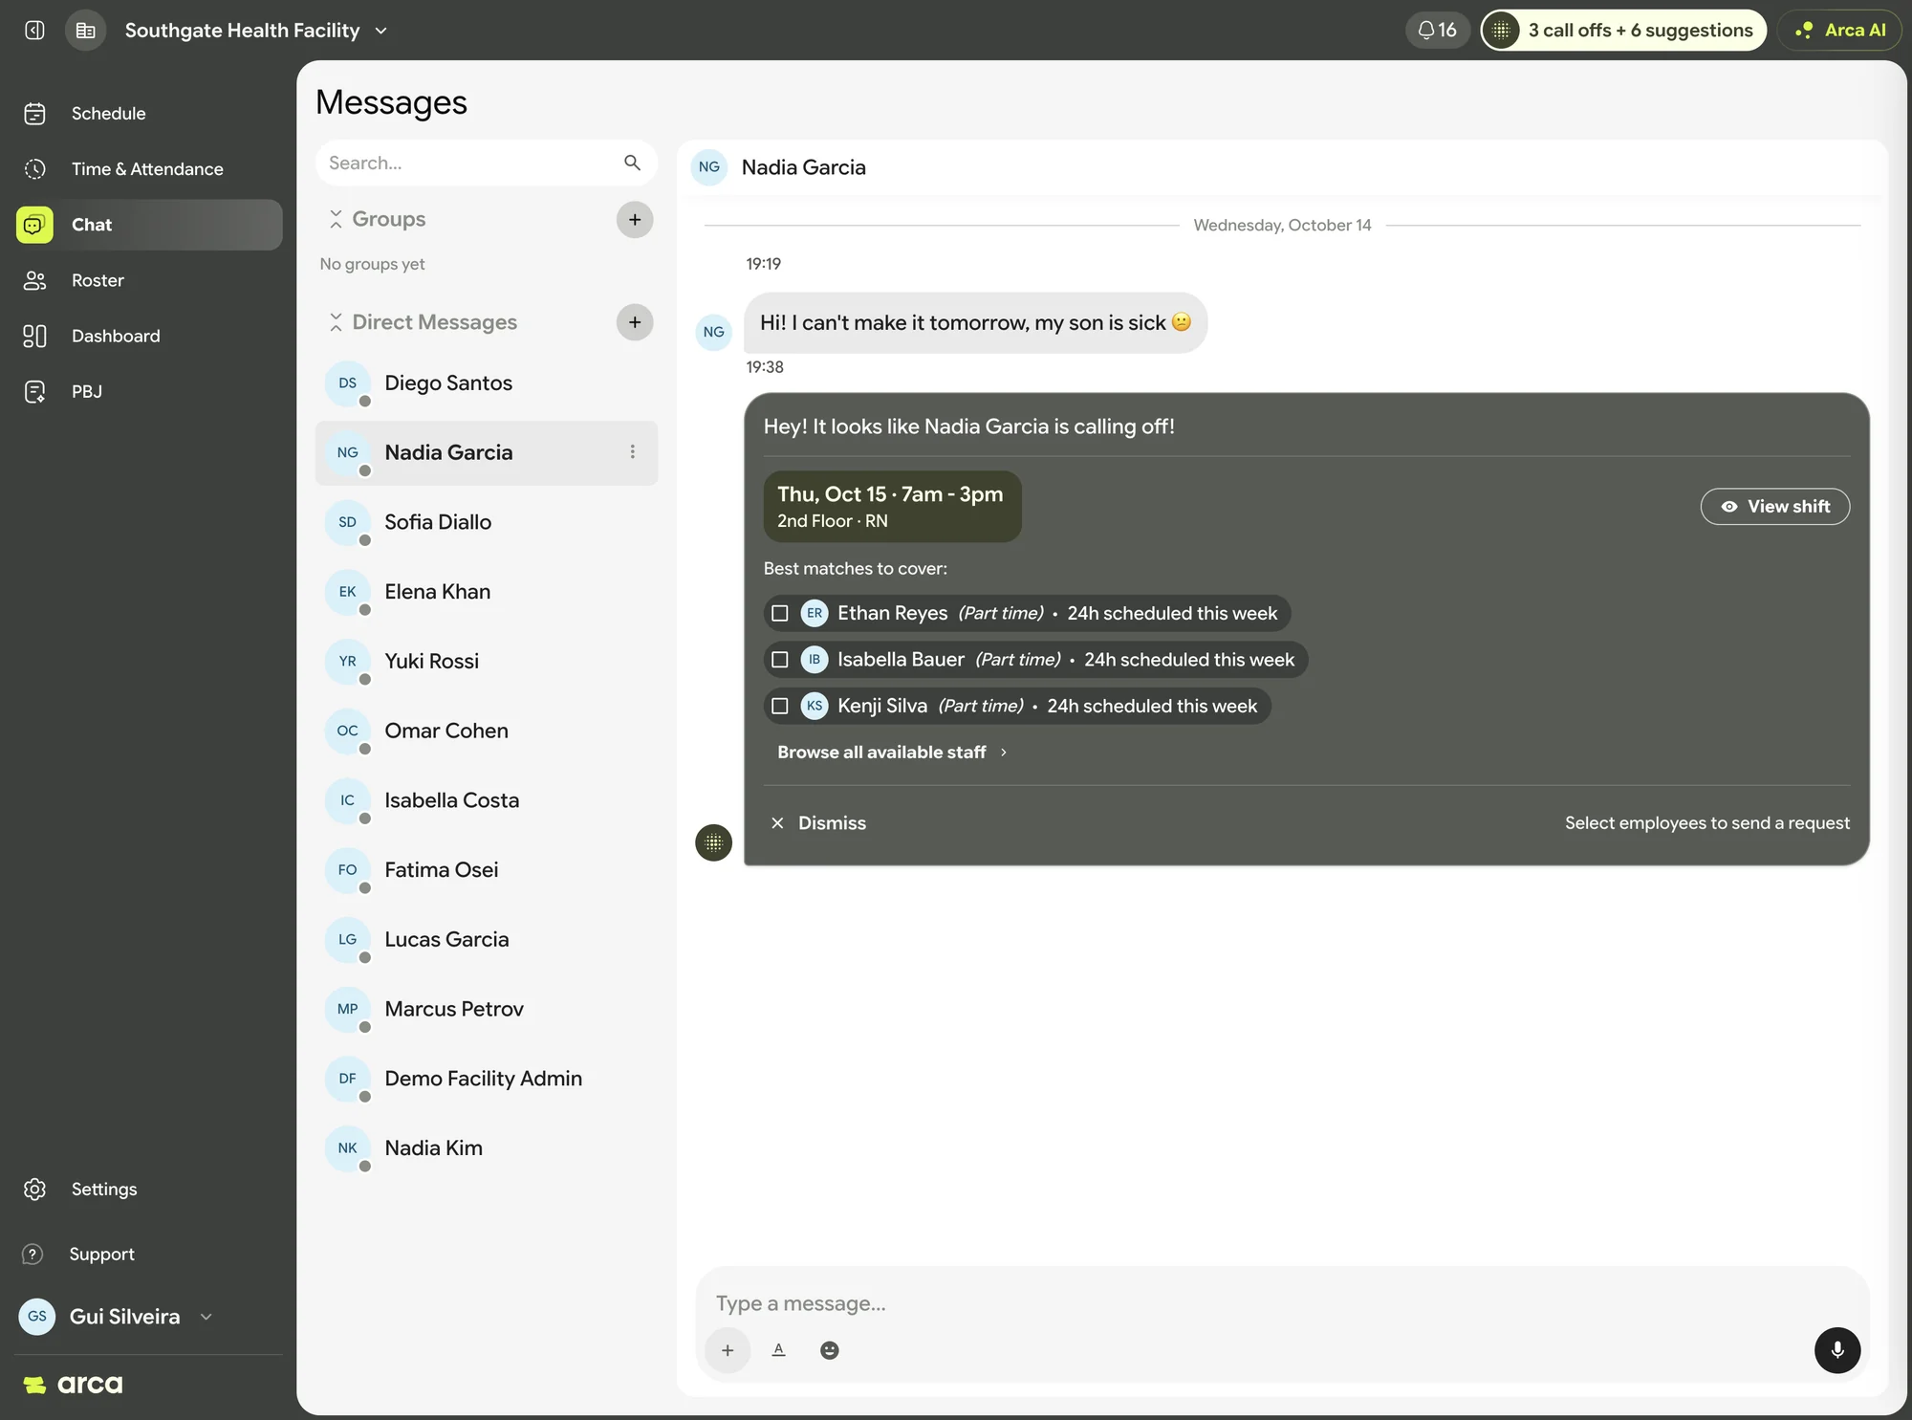Open chat with Nadia Kim
Image resolution: width=1912 pixels, height=1420 pixels.
487,1148
